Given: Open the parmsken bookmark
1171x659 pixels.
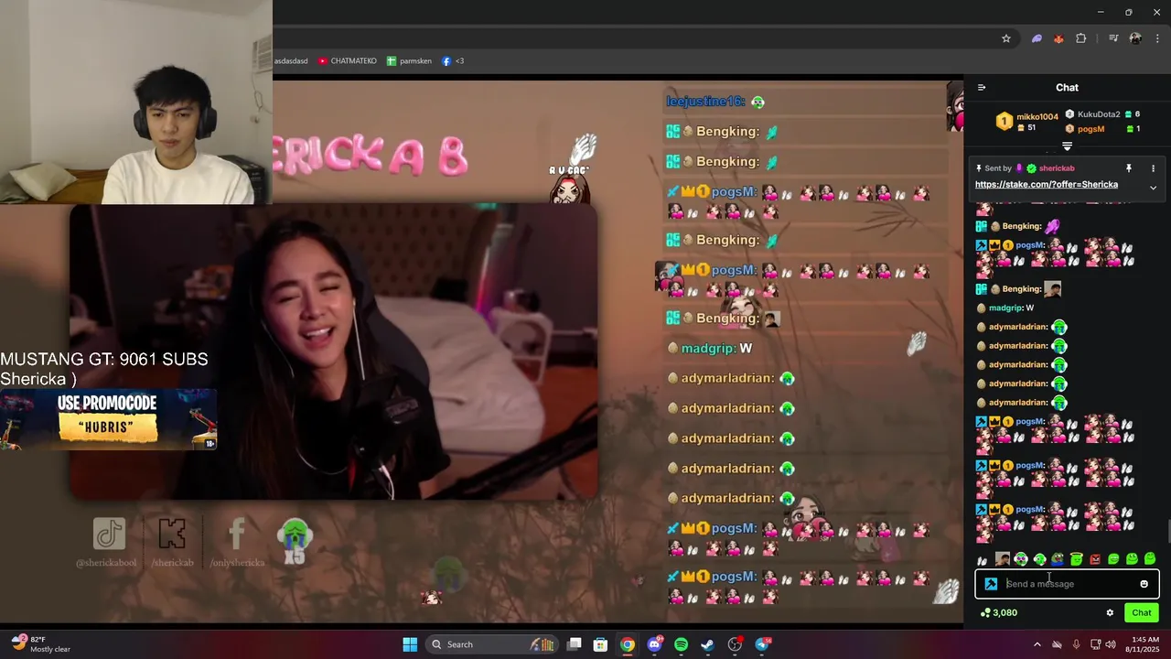Looking at the screenshot, I should point(409,60).
